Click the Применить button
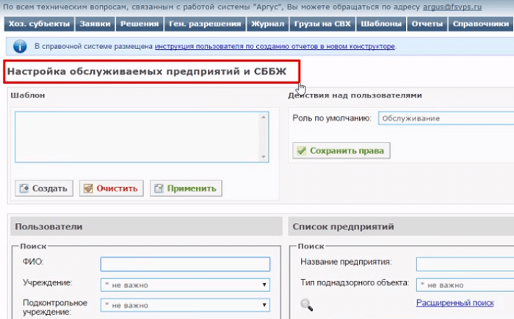Screen dimensions: 514x319 185,188
